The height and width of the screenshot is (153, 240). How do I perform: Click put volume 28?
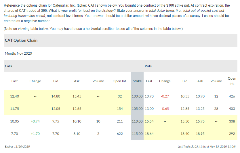(216, 109)
